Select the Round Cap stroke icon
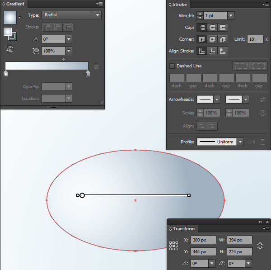 click(212, 27)
